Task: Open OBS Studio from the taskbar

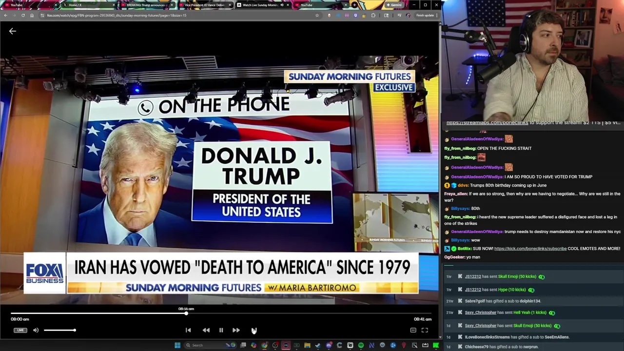Action: click(275, 345)
